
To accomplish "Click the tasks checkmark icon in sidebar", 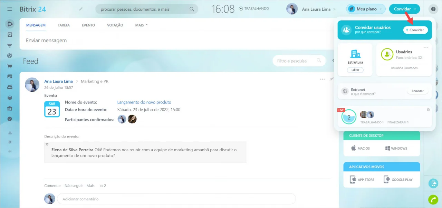I will (x=10, y=34).
